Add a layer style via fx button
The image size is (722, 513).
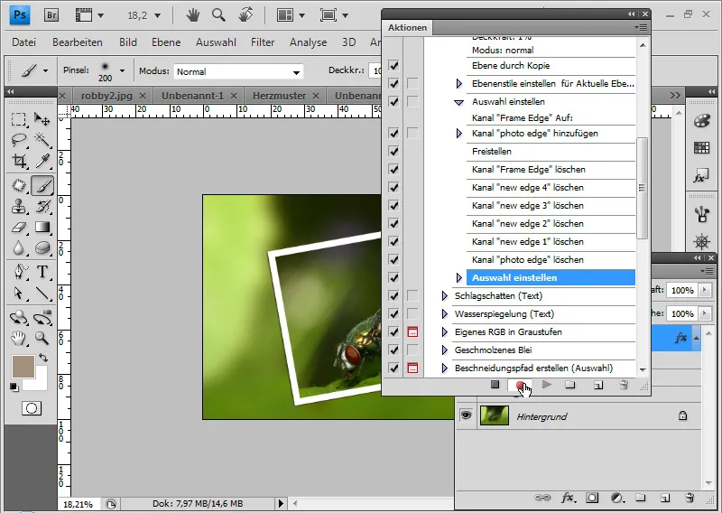(569, 498)
